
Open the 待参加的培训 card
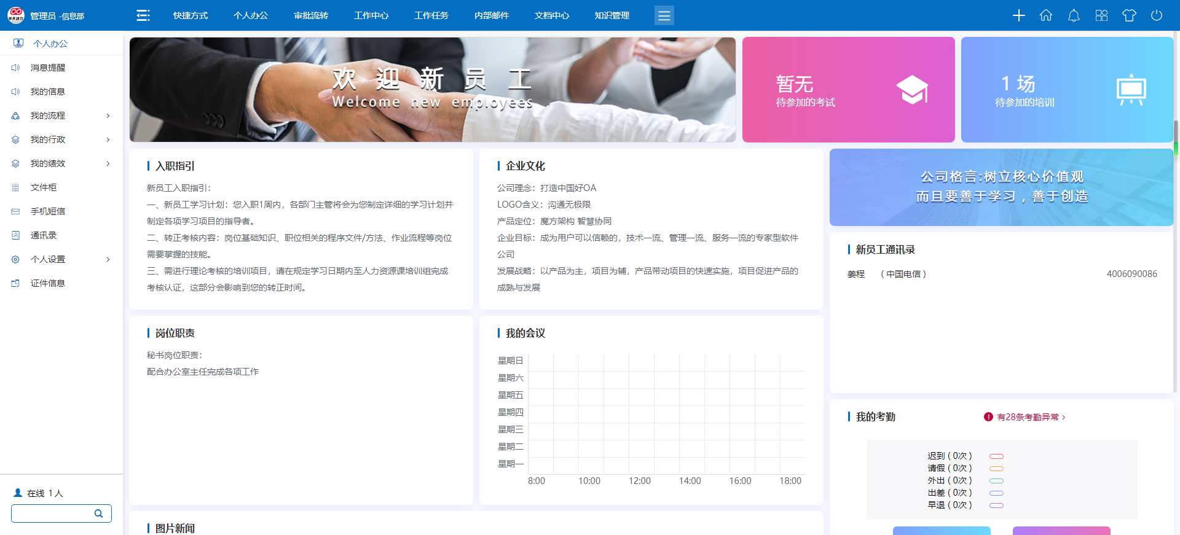(x=1067, y=90)
